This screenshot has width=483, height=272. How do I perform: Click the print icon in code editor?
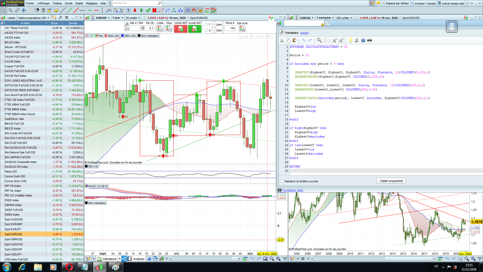(x=370, y=40)
